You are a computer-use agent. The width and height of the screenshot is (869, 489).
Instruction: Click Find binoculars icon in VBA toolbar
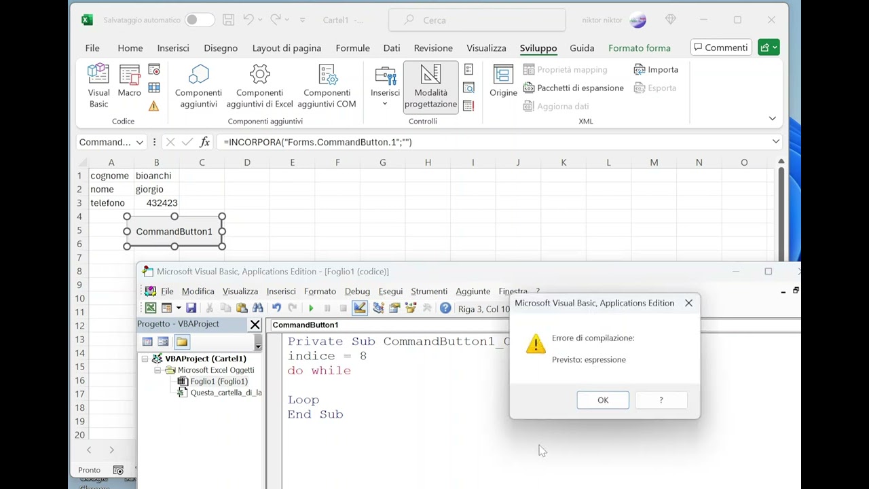[258, 308]
